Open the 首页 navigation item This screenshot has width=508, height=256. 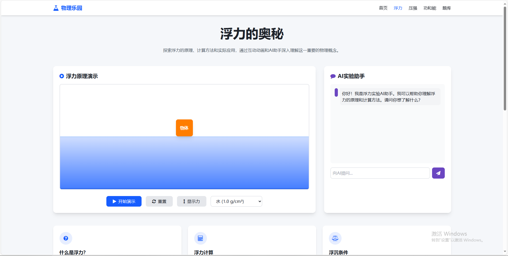tap(383, 8)
